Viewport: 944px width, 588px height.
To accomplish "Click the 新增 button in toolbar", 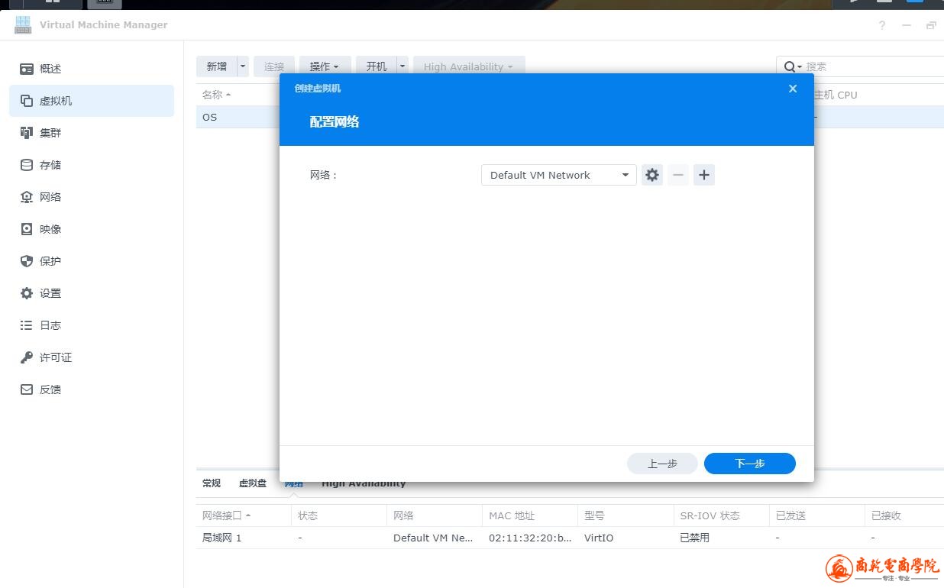I will [216, 66].
